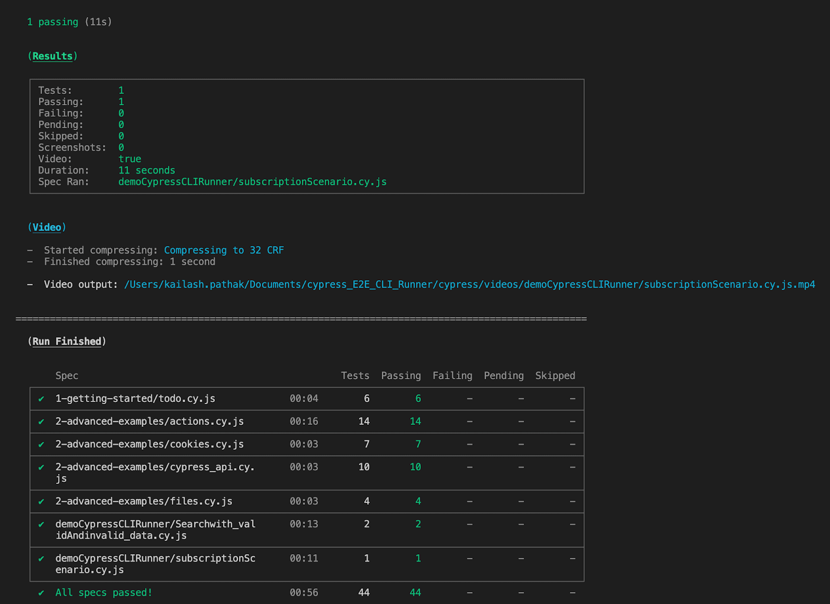Click the 00:56 total duration value
The width and height of the screenshot is (830, 604).
click(x=303, y=592)
